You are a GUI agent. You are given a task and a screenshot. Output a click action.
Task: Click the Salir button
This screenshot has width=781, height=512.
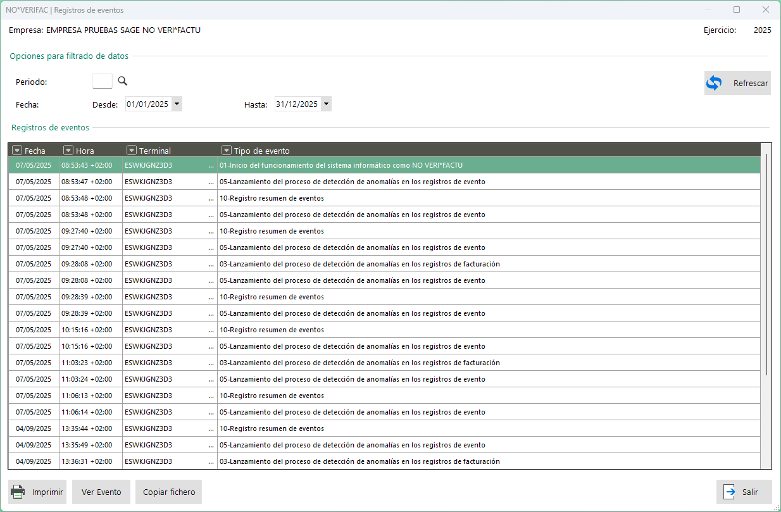click(744, 492)
